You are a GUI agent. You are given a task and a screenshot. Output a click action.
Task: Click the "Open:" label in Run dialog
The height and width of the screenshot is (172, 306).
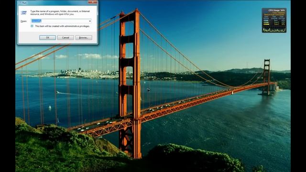(x=23, y=21)
